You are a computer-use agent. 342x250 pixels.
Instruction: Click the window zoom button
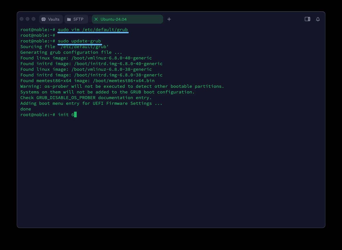click(34, 19)
